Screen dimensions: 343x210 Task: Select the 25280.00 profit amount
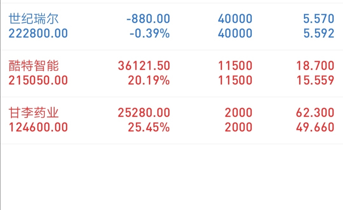pos(144,113)
